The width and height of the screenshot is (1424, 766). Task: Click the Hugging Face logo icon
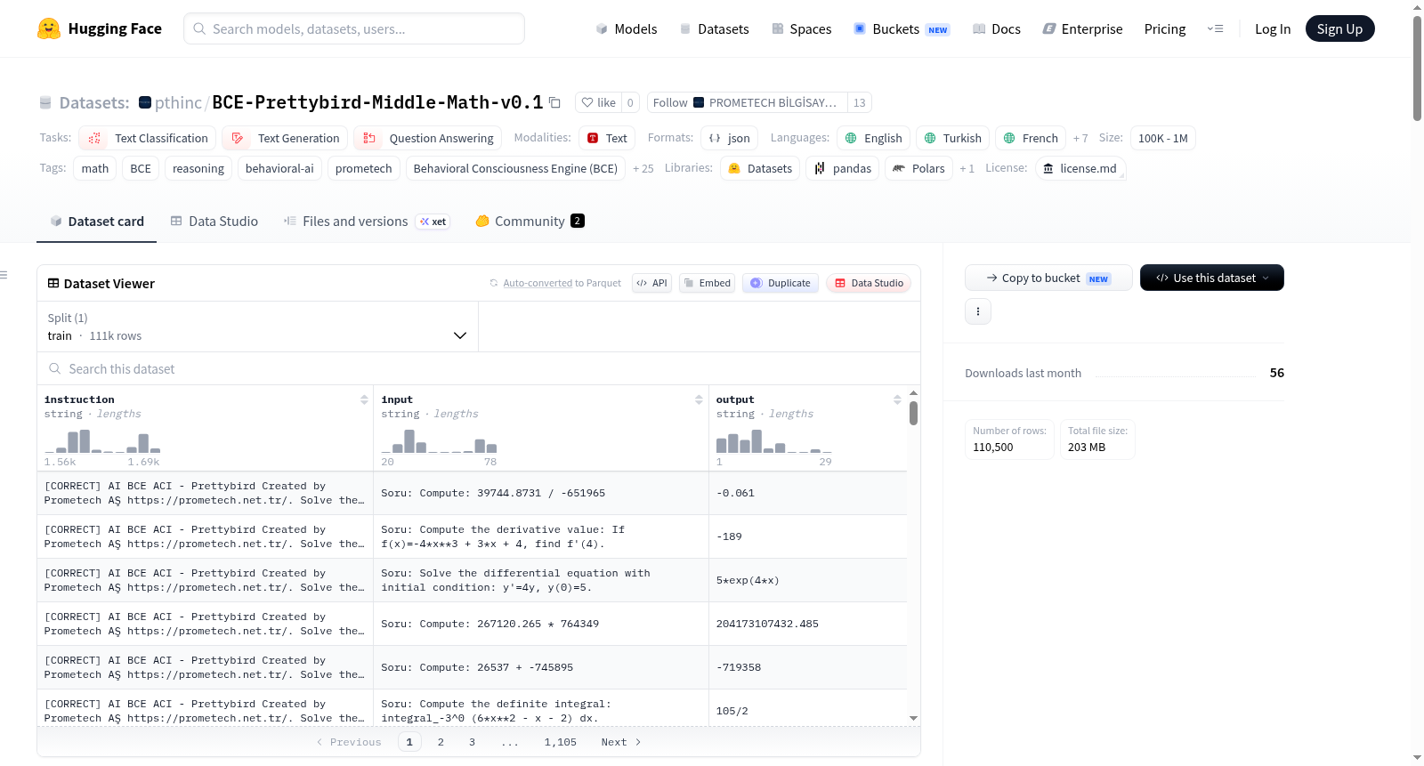(49, 28)
